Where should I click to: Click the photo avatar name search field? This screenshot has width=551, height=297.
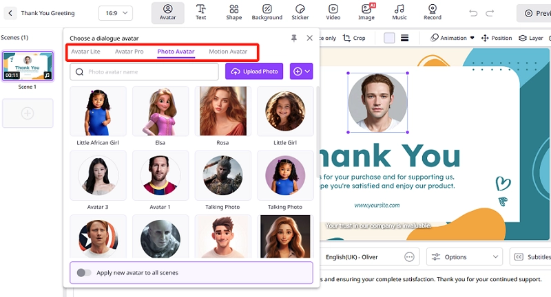click(145, 71)
